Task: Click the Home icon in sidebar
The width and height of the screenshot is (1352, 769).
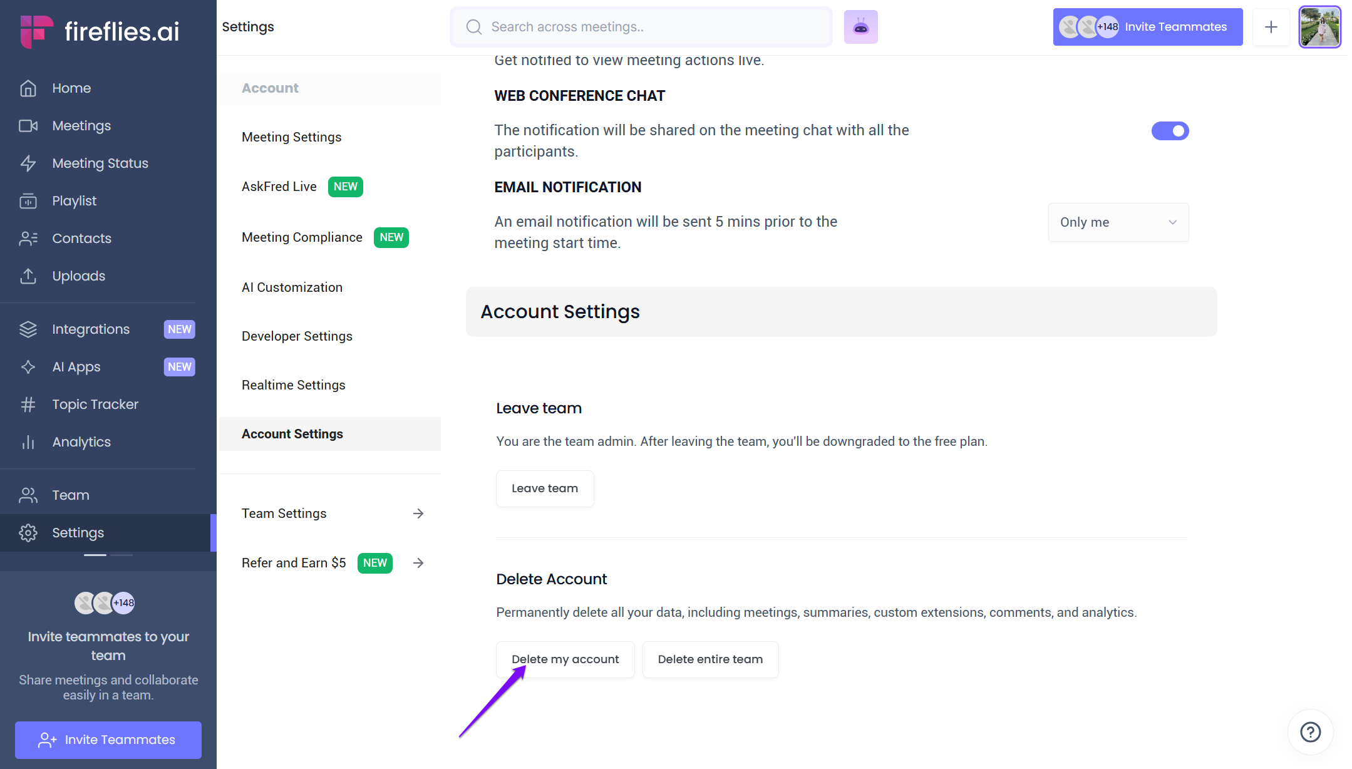Action: (x=28, y=88)
